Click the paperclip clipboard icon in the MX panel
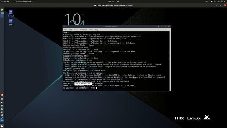The image size is (227, 128). (2, 118)
